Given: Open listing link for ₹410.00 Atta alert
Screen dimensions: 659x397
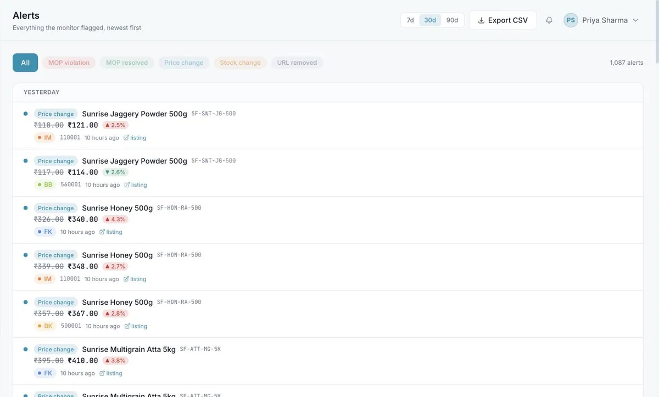Looking at the screenshot, I should (x=111, y=373).
